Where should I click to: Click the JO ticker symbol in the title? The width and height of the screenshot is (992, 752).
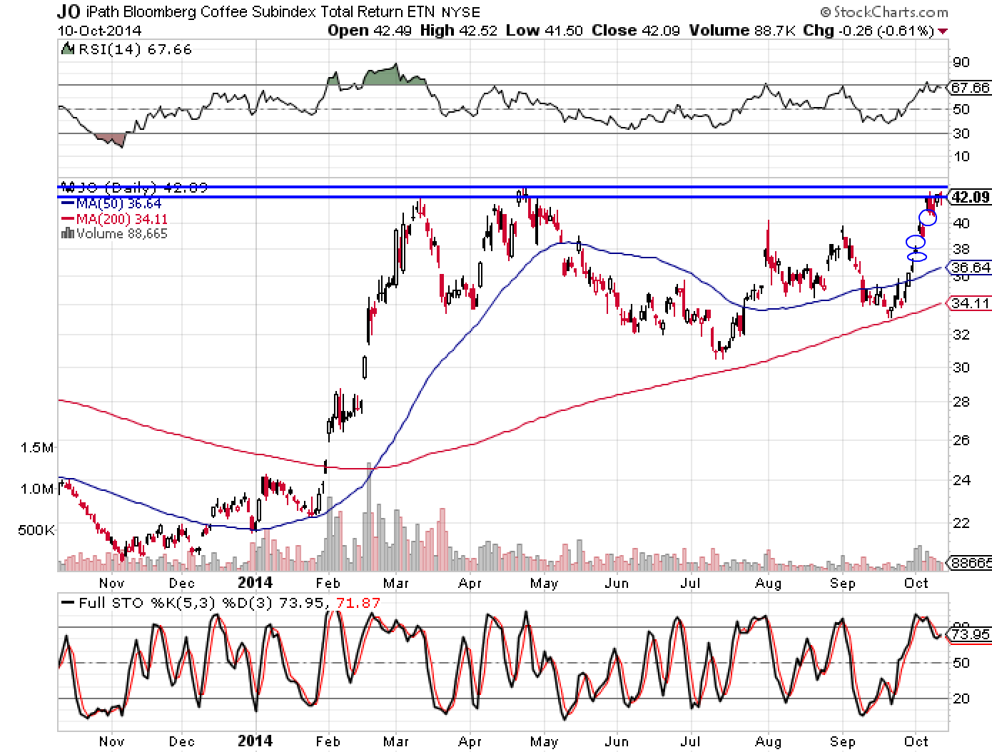tap(68, 11)
